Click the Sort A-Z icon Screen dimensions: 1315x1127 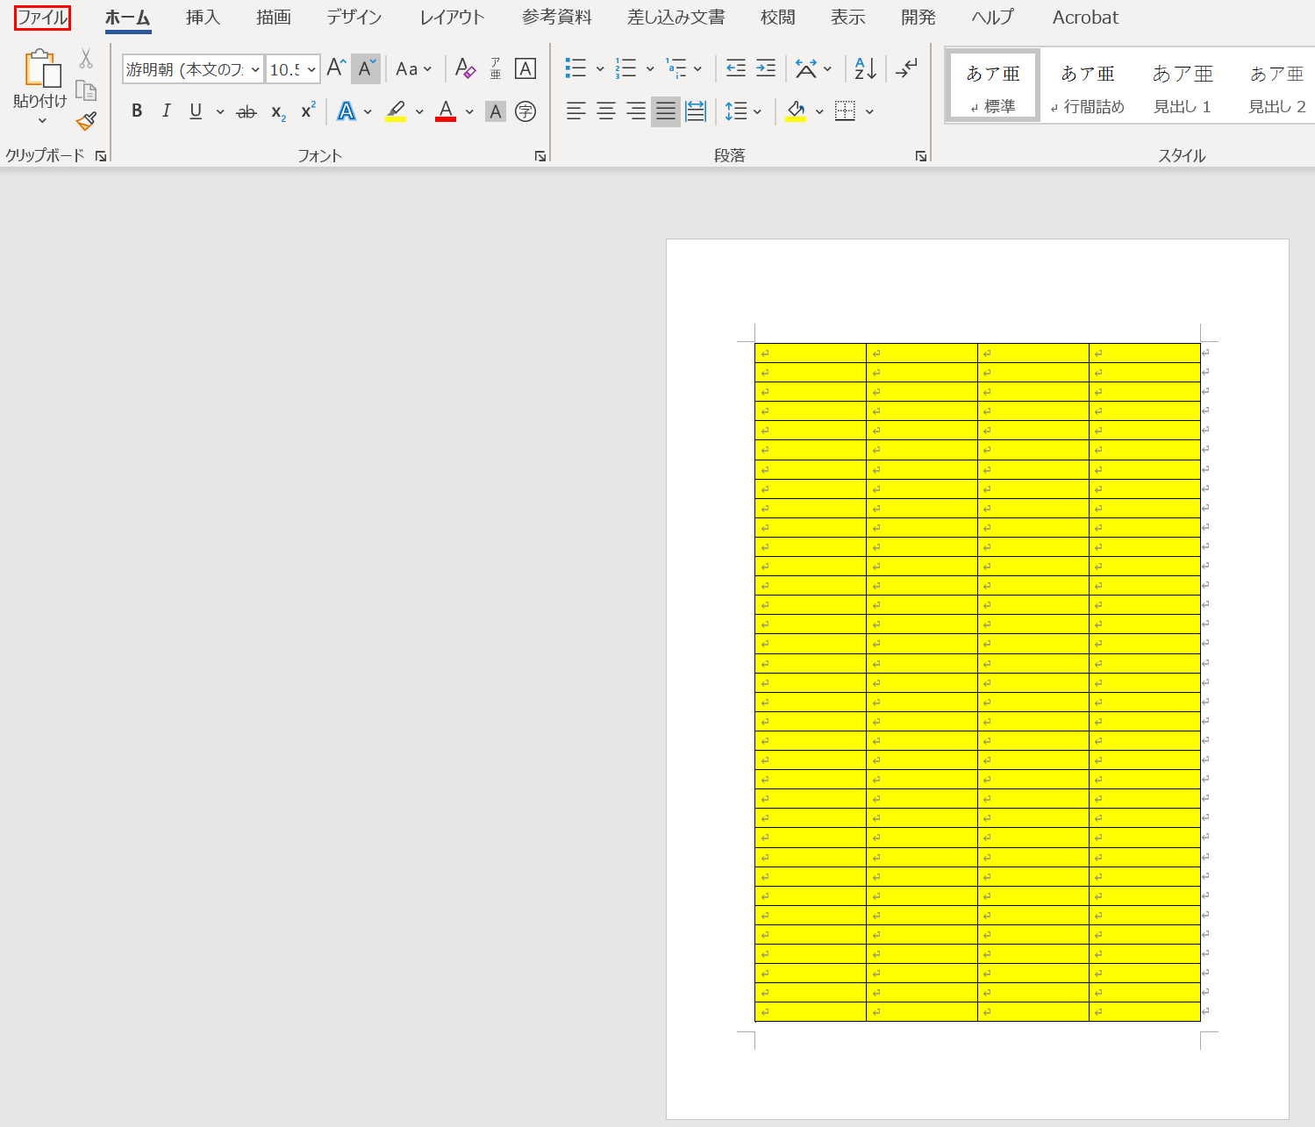tap(865, 68)
